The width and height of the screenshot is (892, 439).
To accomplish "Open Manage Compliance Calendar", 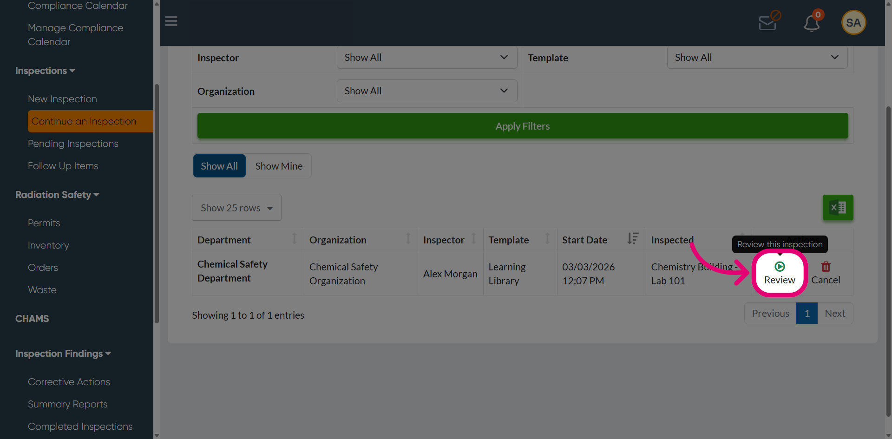I will point(76,35).
